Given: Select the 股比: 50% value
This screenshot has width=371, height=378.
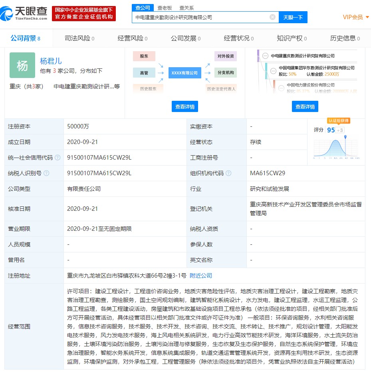Looking at the screenshot, I should 288,74.
